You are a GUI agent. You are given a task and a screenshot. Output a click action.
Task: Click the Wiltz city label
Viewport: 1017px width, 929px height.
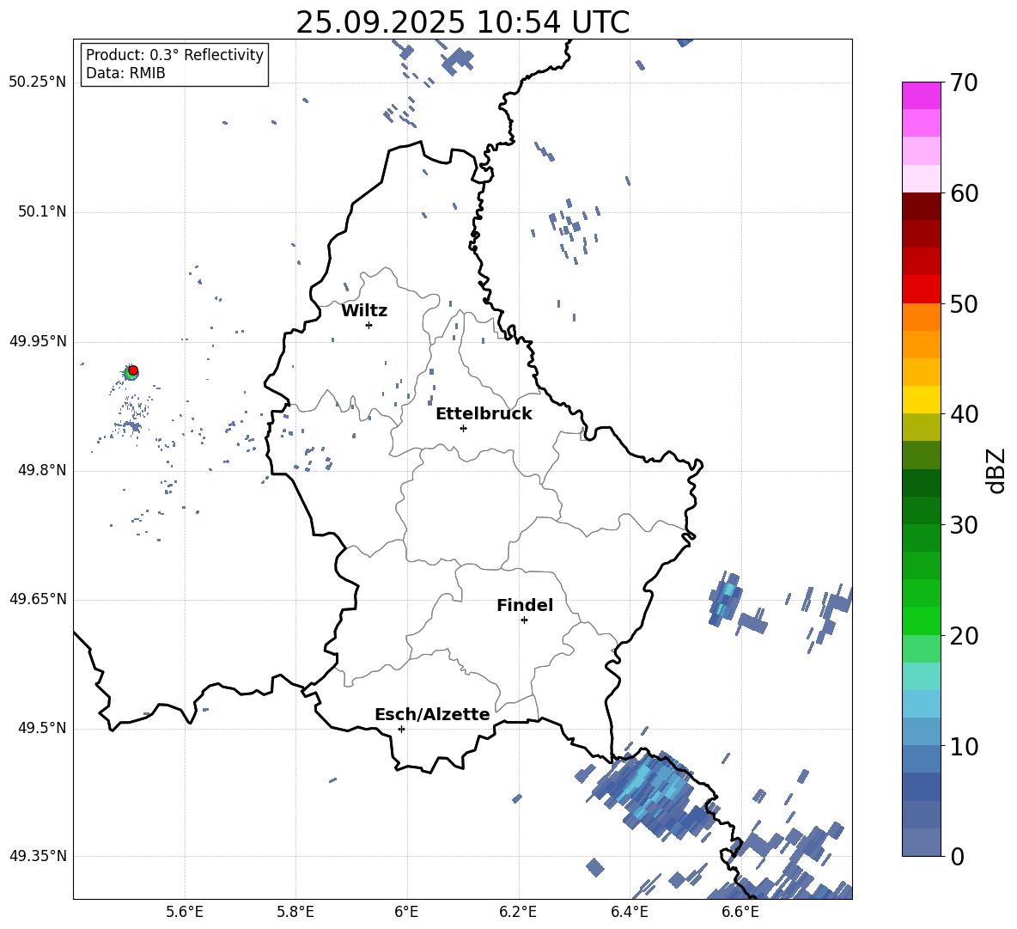click(x=364, y=311)
